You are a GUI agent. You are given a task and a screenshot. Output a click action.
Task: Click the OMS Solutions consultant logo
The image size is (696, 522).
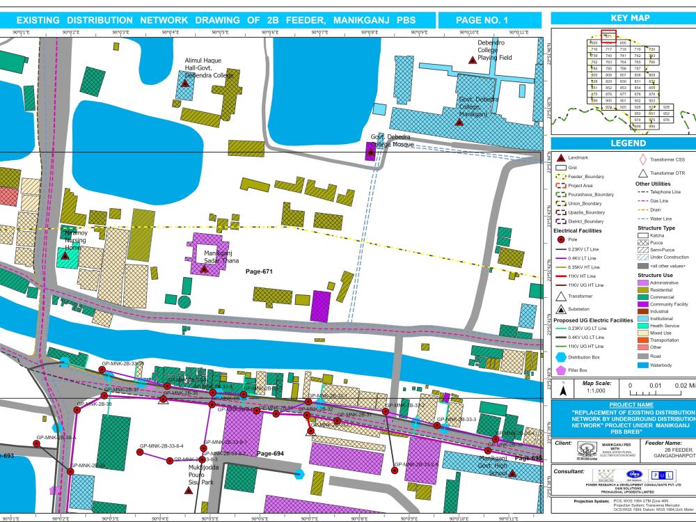(x=634, y=474)
